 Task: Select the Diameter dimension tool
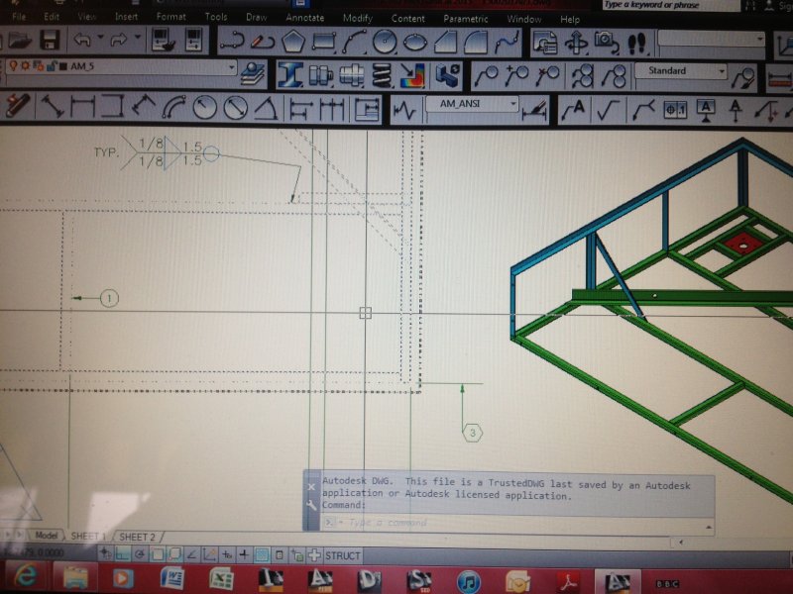[x=235, y=108]
